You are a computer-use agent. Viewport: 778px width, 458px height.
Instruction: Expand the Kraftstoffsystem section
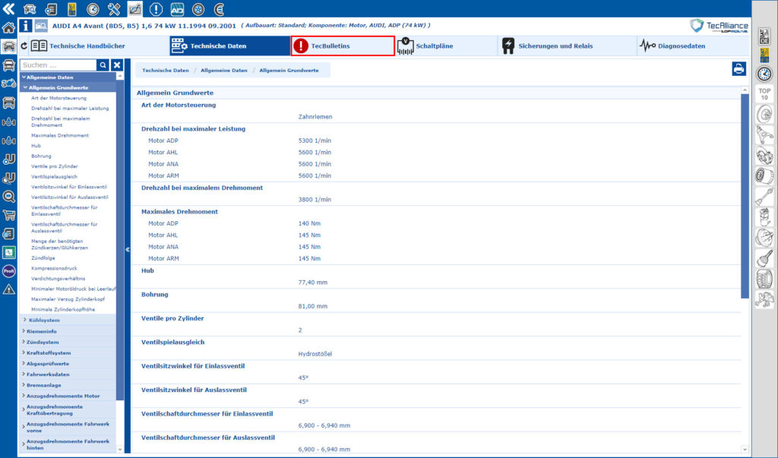tap(68, 352)
